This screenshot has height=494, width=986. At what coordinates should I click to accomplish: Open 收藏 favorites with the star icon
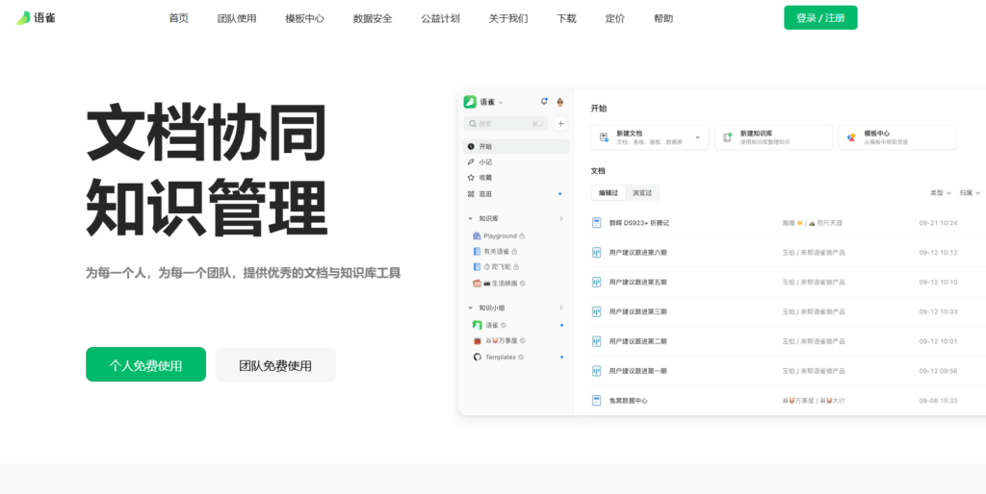pos(485,178)
